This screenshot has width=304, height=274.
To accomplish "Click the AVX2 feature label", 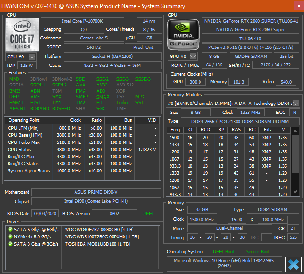I will click(x=102, y=85).
